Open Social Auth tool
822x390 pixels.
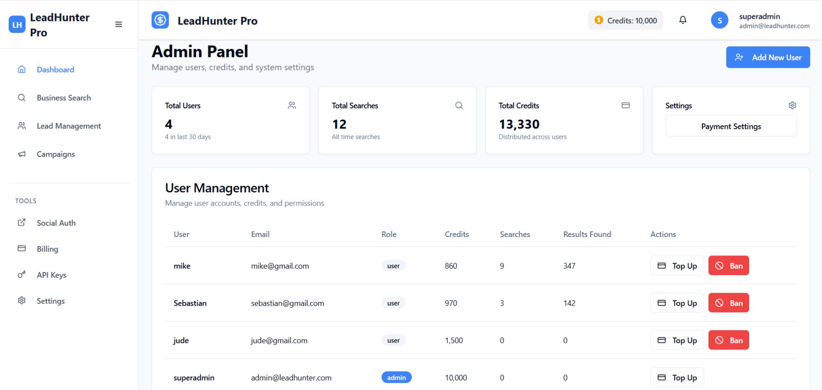click(x=56, y=223)
